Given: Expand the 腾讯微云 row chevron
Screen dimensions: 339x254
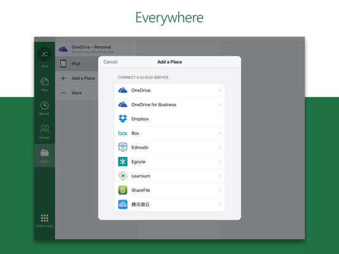Looking at the screenshot, I should coord(220,204).
